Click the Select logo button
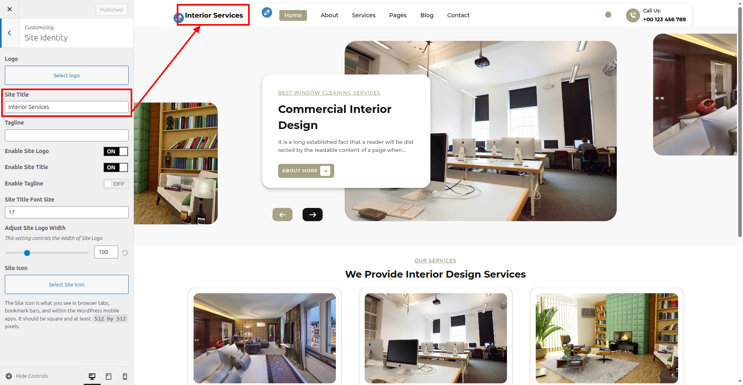This screenshot has height=385, width=743. click(x=67, y=75)
